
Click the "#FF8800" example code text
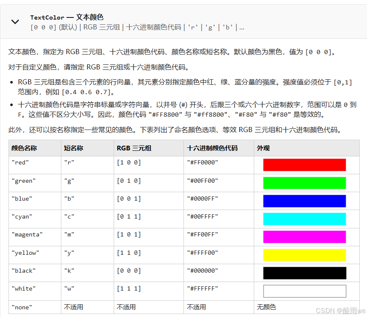point(166,115)
